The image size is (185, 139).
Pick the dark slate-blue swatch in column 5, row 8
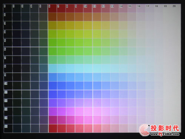[44, 68]
